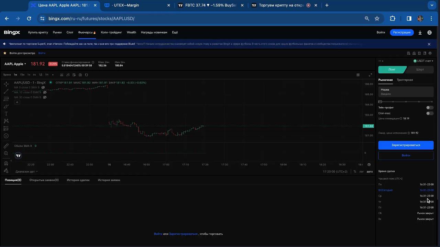Screen dimensions: 440x247
Task: Switch chart to multi-layout grid view
Action: (358, 75)
